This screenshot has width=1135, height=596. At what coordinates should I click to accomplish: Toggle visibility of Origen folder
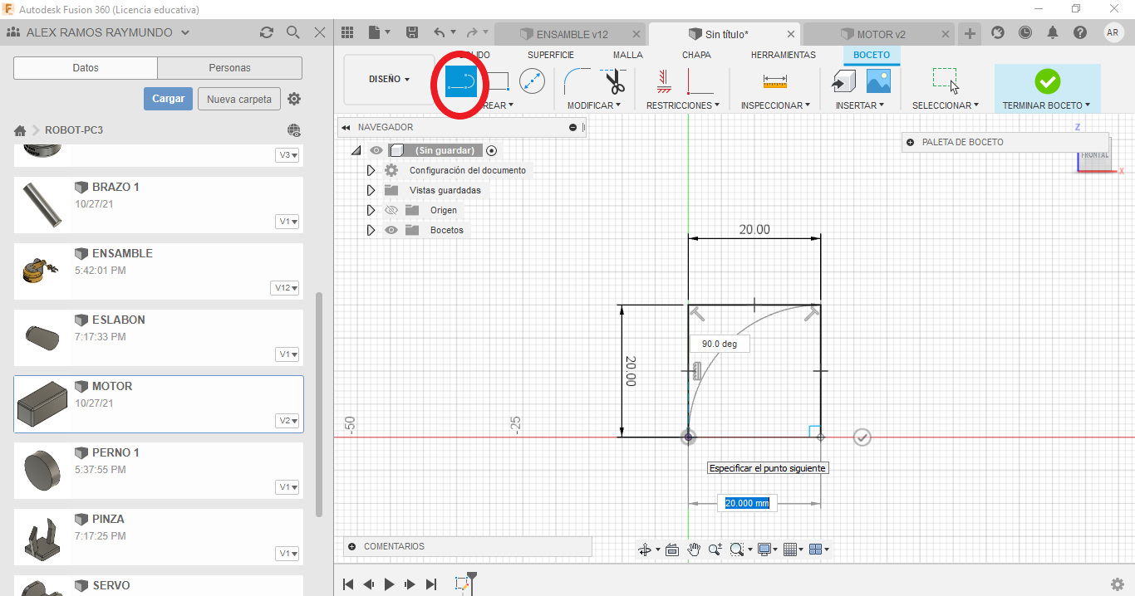coord(391,210)
